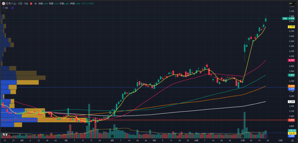Click the volume label 770.1K
Image resolution: width=298 pixels, height=143 pixels.
tap(291, 131)
